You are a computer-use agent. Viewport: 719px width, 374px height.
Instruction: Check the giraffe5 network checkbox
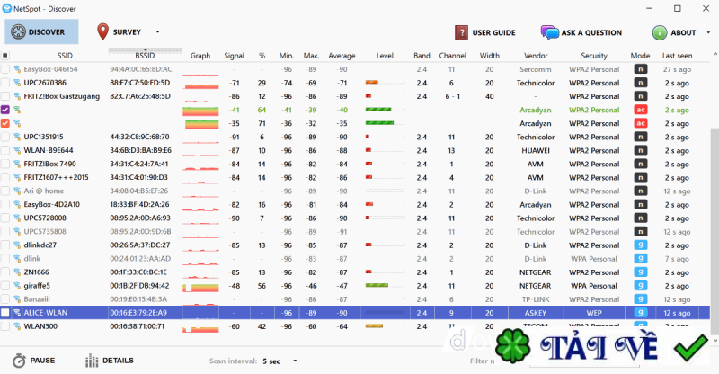(5, 286)
